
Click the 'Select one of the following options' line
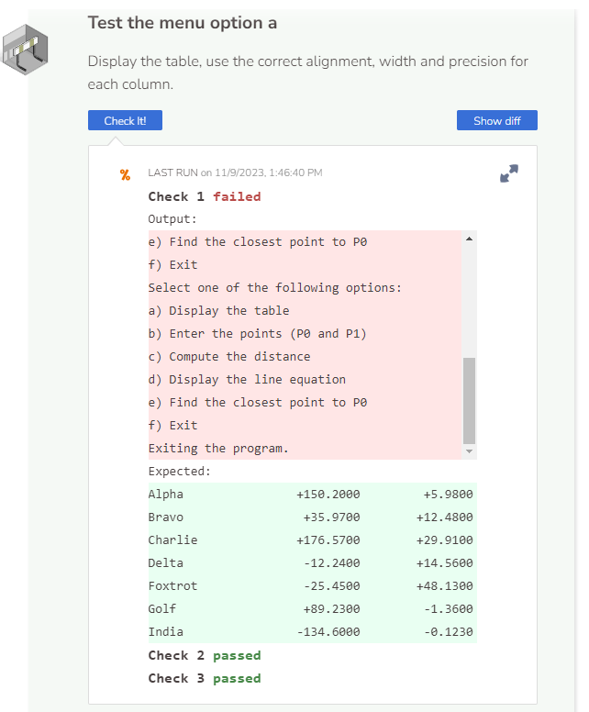[275, 288]
